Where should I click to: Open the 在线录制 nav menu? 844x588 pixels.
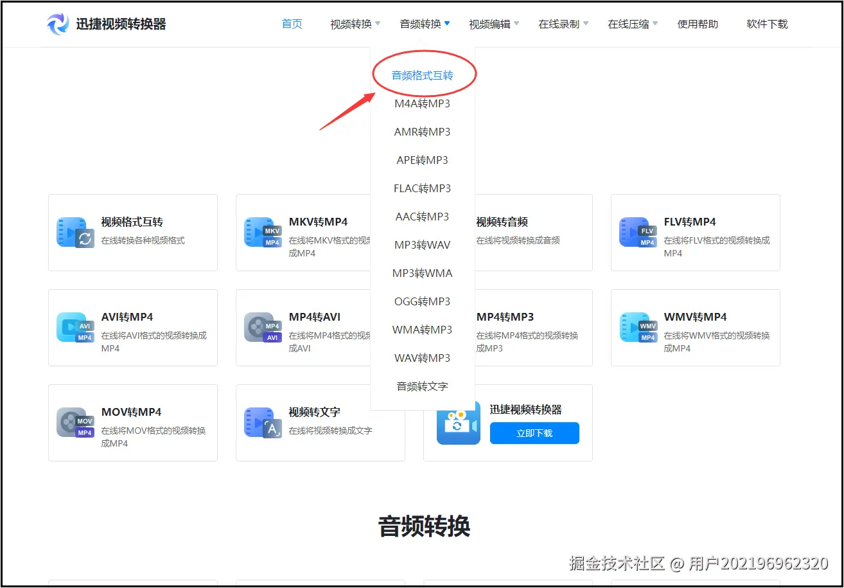click(559, 24)
